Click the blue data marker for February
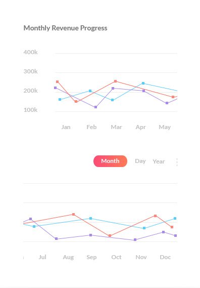 point(90,91)
